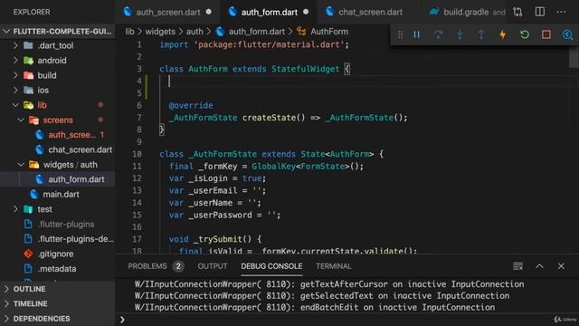This screenshot has height=326, width=579.
Task: Select the DEBUG CONSOLE tab
Action: pyautogui.click(x=271, y=266)
